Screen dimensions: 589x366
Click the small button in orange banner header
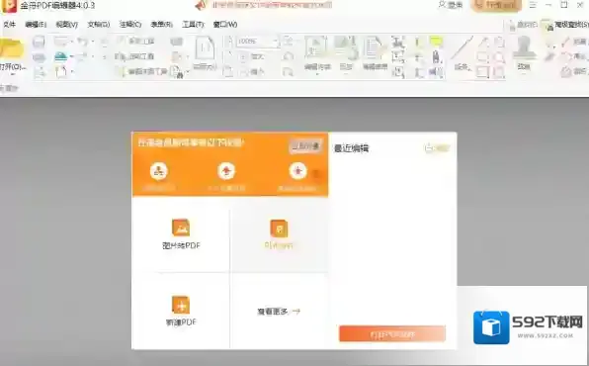pos(305,146)
